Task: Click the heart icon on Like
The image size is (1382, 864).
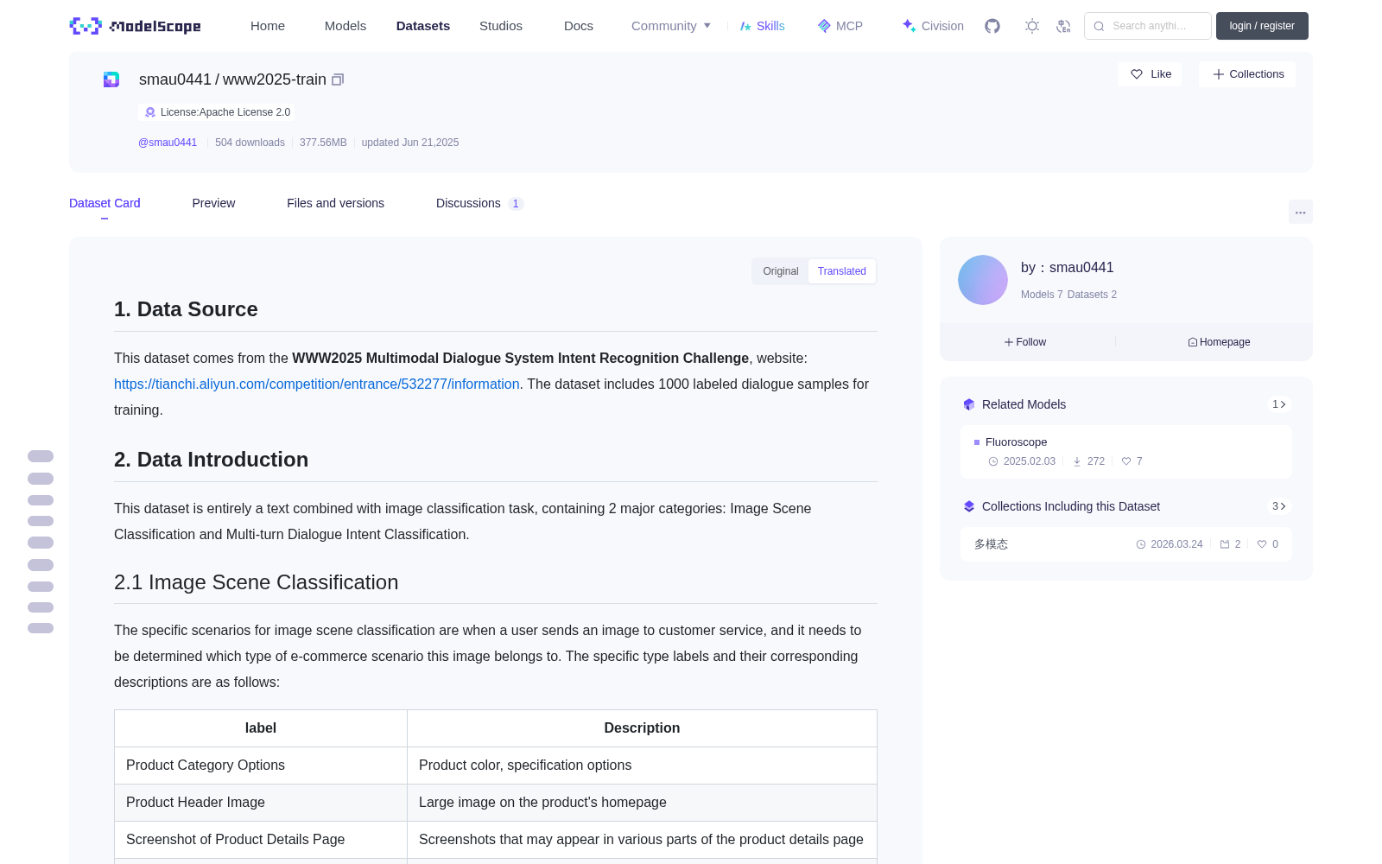Action: pyautogui.click(x=1137, y=74)
